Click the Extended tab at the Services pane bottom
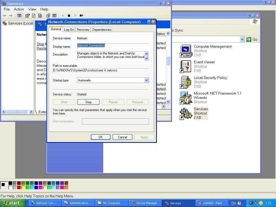276x207 pixels. pos(42,112)
